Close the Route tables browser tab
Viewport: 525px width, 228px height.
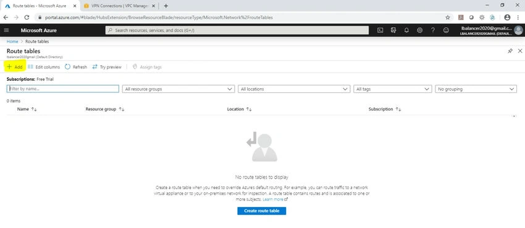pos(75,6)
